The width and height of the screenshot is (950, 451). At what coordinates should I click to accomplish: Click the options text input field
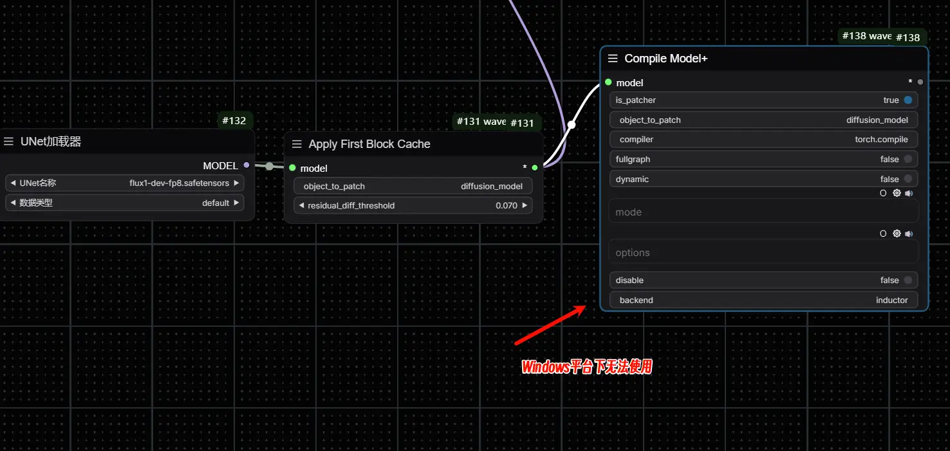pos(764,252)
